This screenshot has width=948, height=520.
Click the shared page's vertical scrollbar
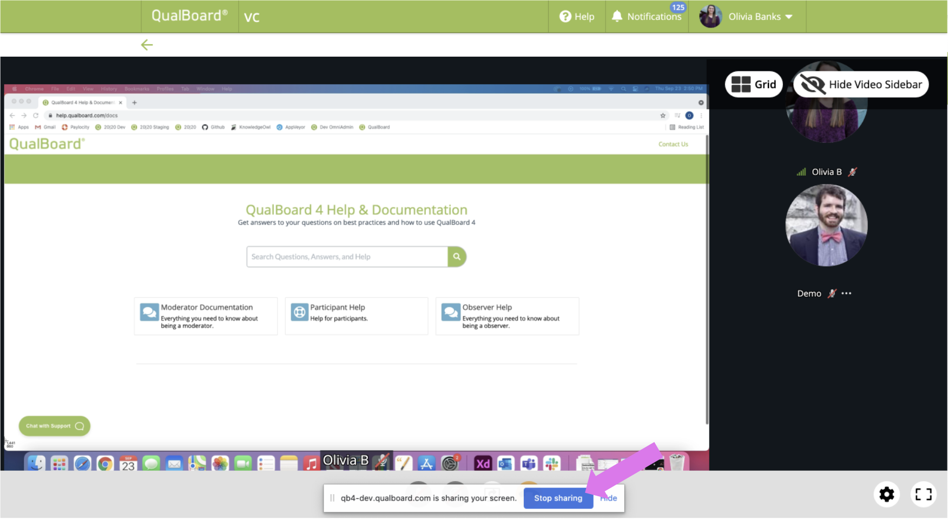707,279
